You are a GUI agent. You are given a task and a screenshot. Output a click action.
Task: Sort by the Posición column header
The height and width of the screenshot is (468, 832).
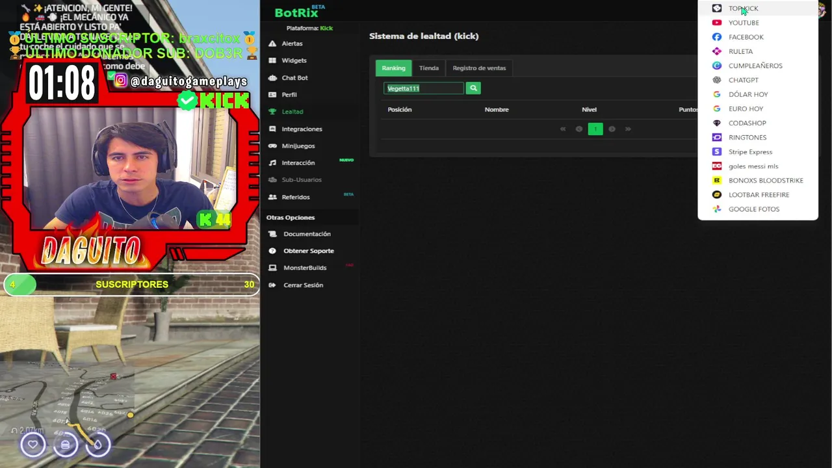pos(400,110)
